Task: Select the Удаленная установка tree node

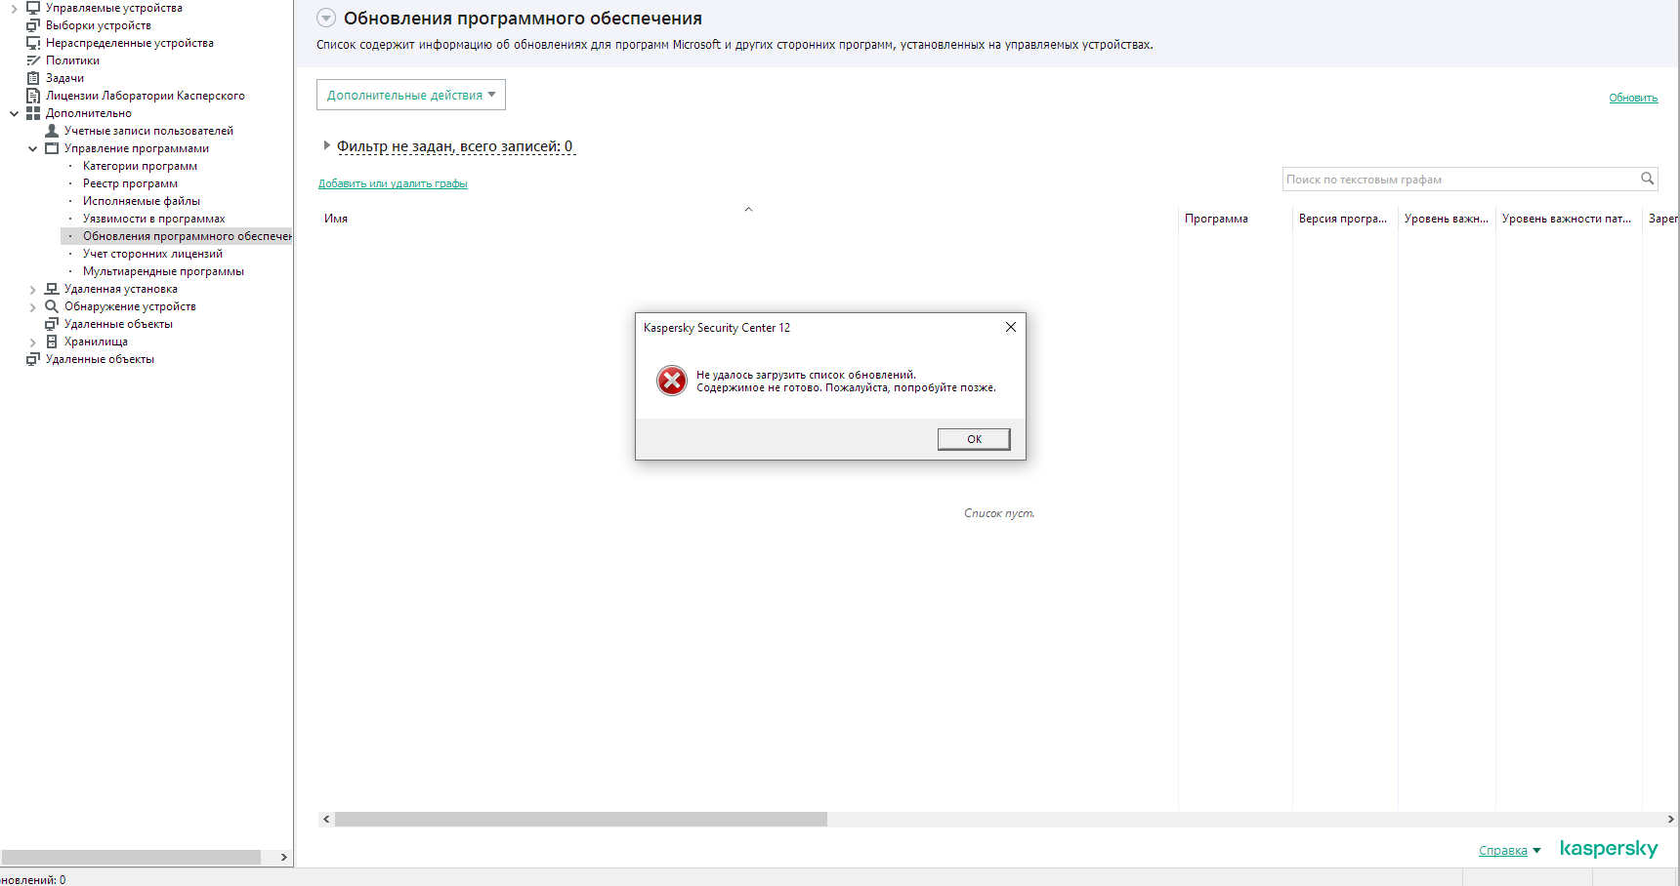Action: point(120,289)
